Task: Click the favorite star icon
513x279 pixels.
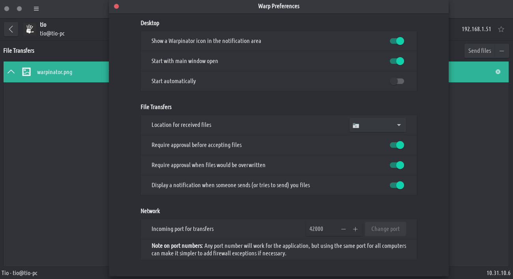Action: pos(501,29)
